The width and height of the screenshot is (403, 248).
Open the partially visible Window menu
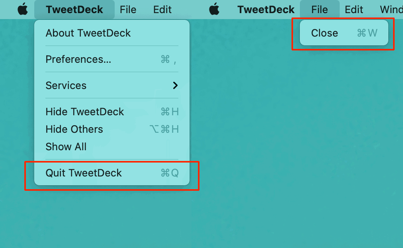391,10
